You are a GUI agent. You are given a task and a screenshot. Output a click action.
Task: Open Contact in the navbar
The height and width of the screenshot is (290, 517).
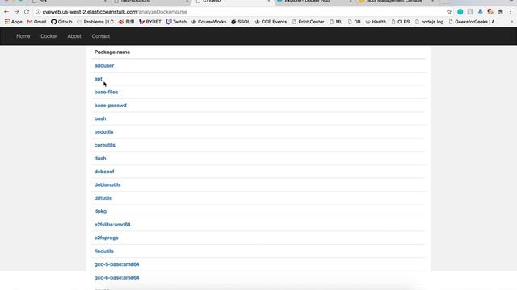(101, 36)
